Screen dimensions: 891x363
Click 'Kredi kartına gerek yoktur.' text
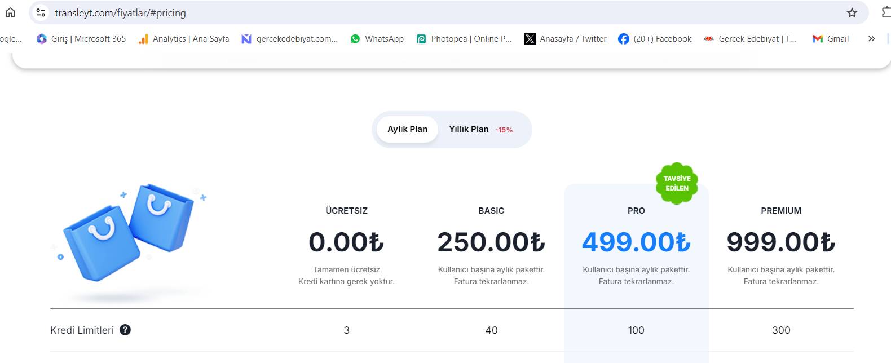[346, 281]
